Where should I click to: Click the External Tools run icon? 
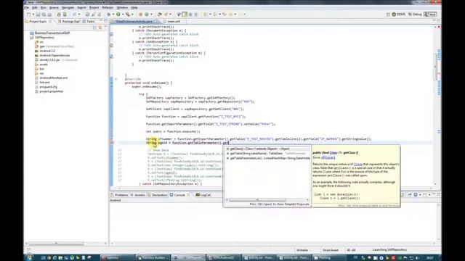(x=128, y=14)
